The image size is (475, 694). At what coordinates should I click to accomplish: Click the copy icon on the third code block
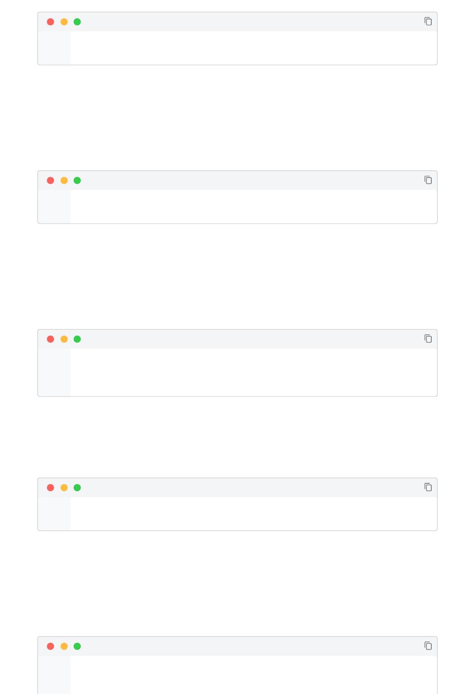click(428, 338)
